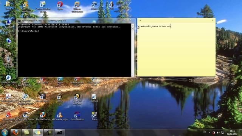Select the Mozilla Firefox desktop shortcut

[43, 116]
